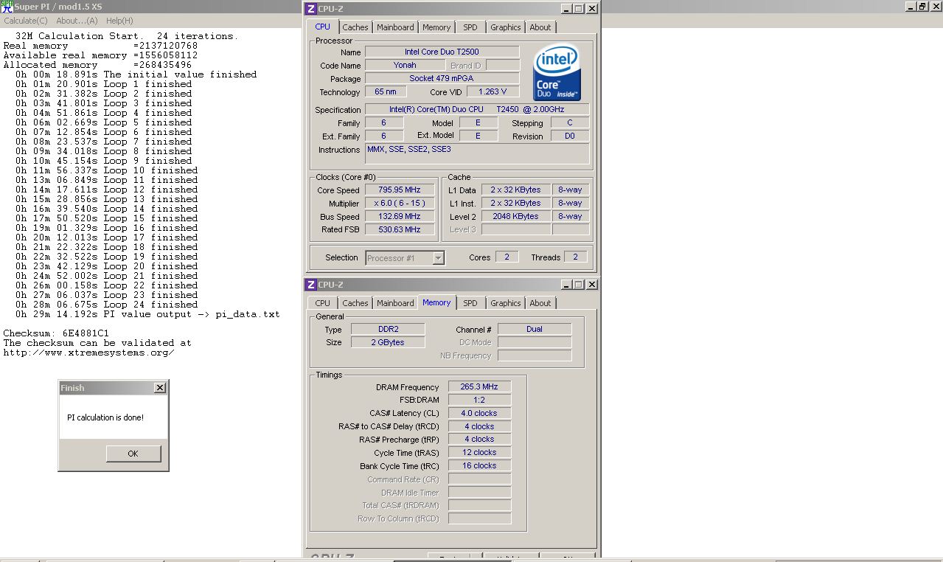The width and height of the screenshot is (943, 562).
Task: Click the Multiplier value x 6.0 ( 6 - 15 )
Action: (399, 204)
